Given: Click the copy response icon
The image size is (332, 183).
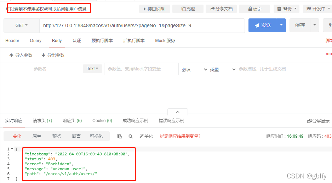Looking at the screenshot, I should [x=120, y=136].
